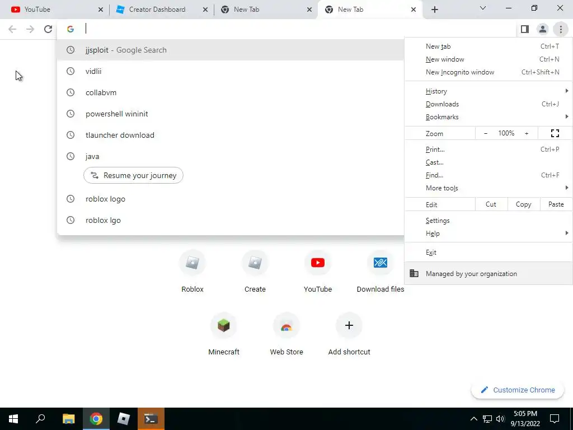
Task: Open the side panel icon
Action: [525, 29]
